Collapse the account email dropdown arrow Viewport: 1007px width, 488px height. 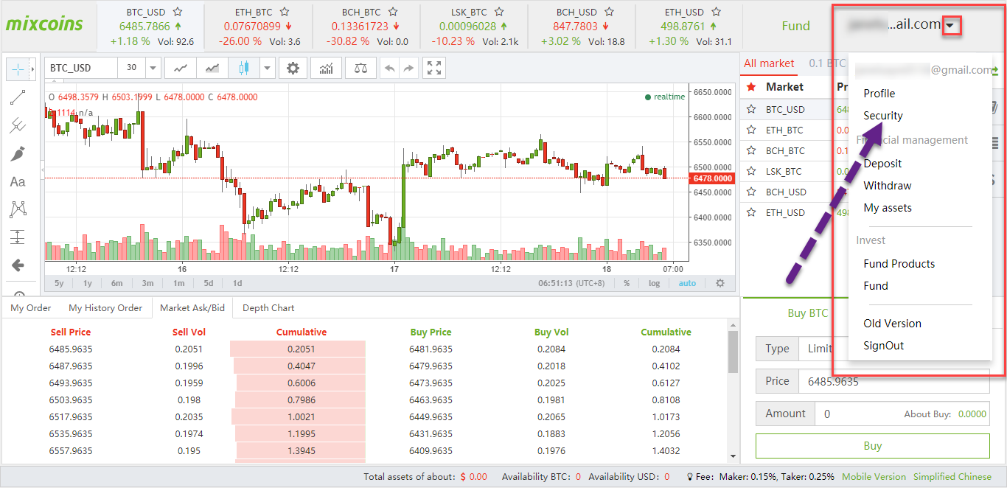952,26
